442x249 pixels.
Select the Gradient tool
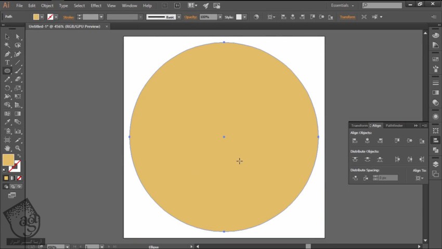(x=18, y=114)
